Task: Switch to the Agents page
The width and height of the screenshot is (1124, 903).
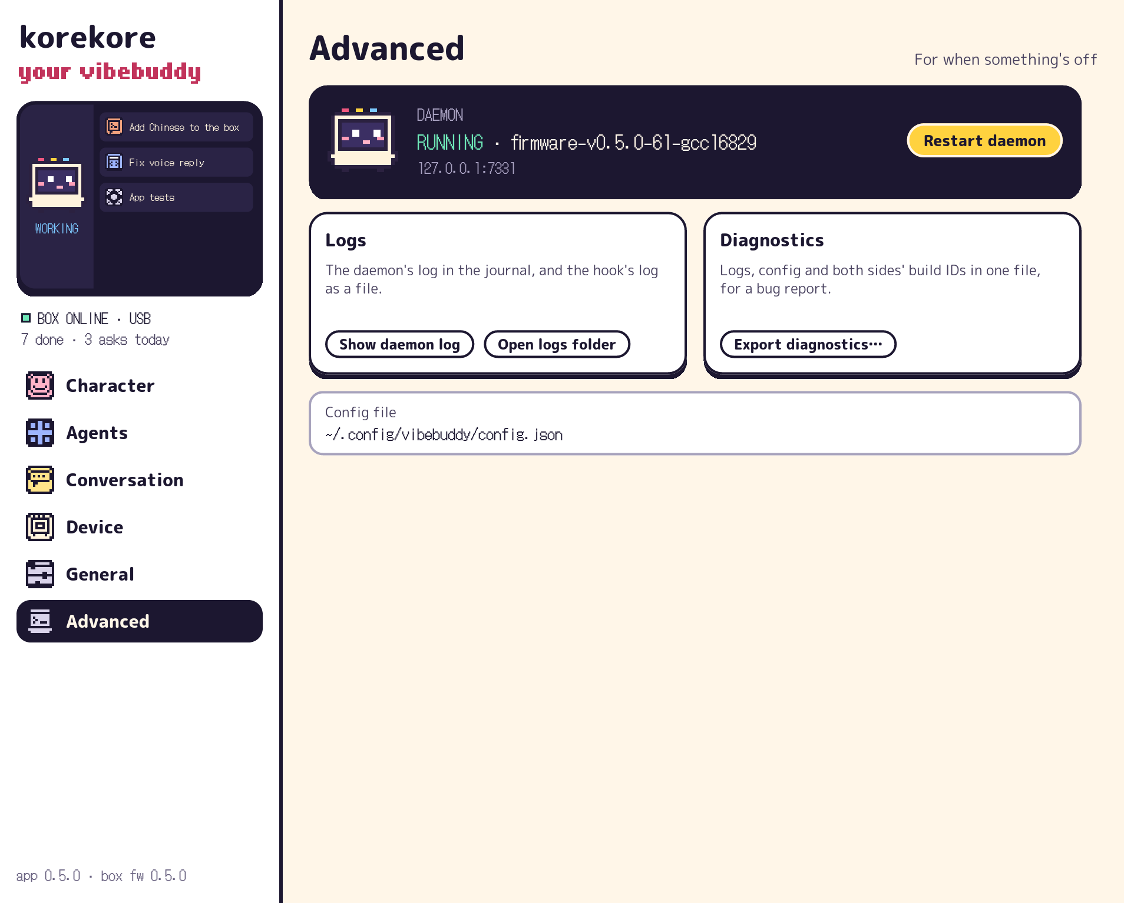Action: pos(140,433)
